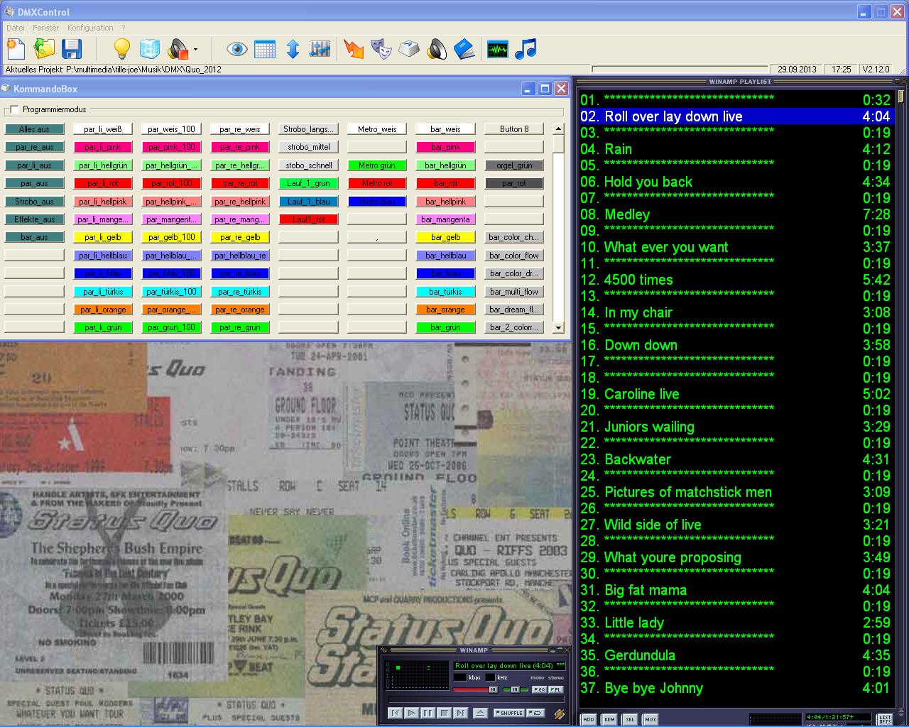Click KommandoBox scrollbar up arrow

[x=558, y=129]
